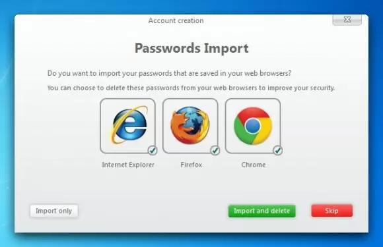Click the word 'security' in the description

point(322,88)
